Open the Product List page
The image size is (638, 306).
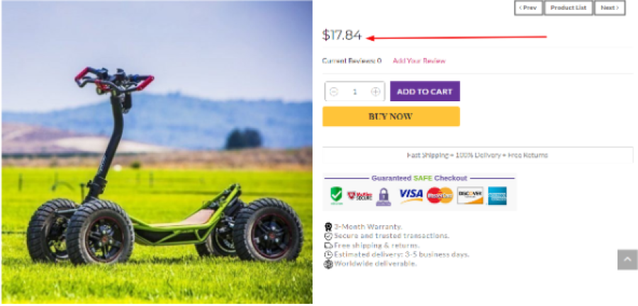point(569,8)
